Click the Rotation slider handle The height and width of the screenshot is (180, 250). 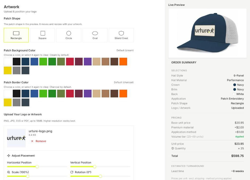pos(100,176)
